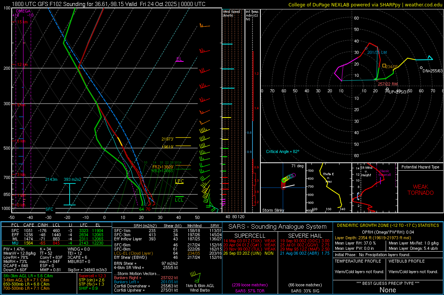Screen dimensions: 444x295
Task: Click the green 64 surface dewpoint value
Action: pos(141,209)
